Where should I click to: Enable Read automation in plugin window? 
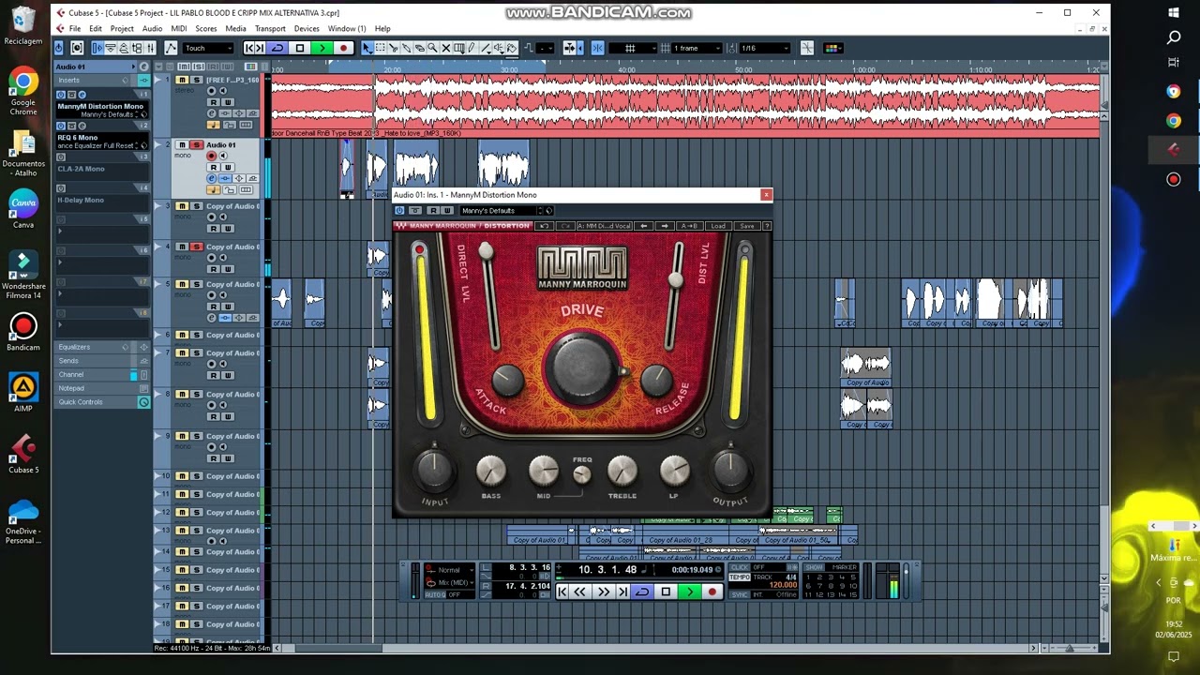coord(433,211)
